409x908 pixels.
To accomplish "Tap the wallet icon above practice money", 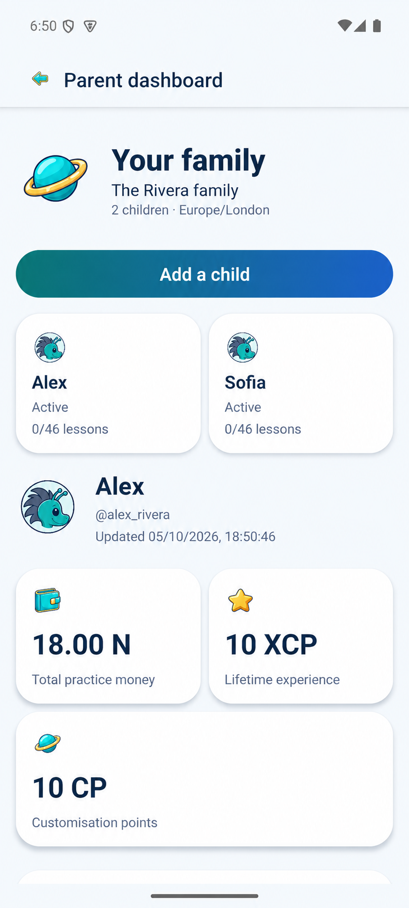I will [x=47, y=600].
